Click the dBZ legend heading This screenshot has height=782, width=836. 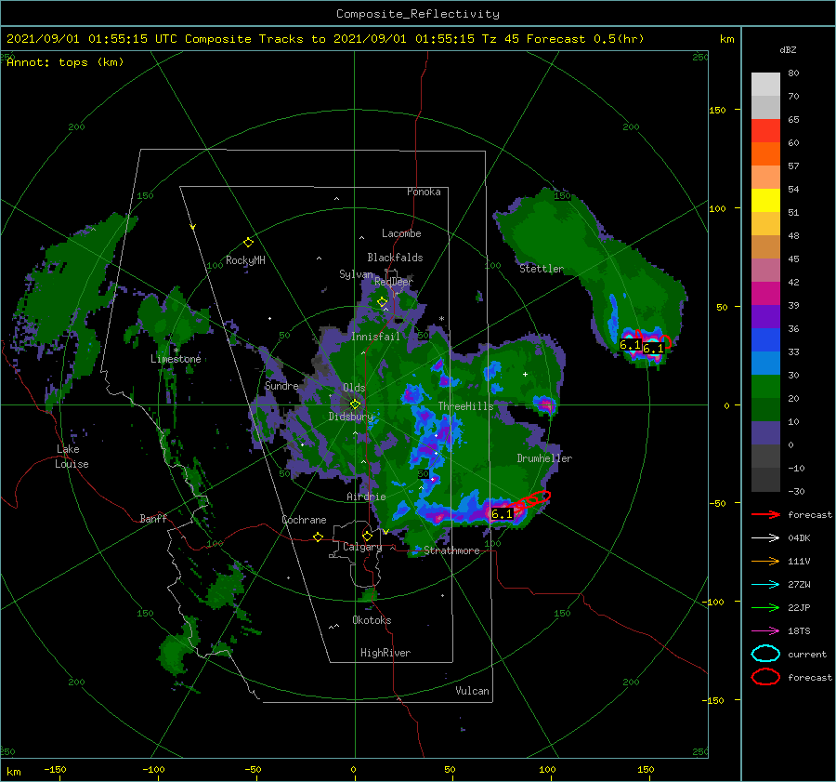tap(788, 49)
